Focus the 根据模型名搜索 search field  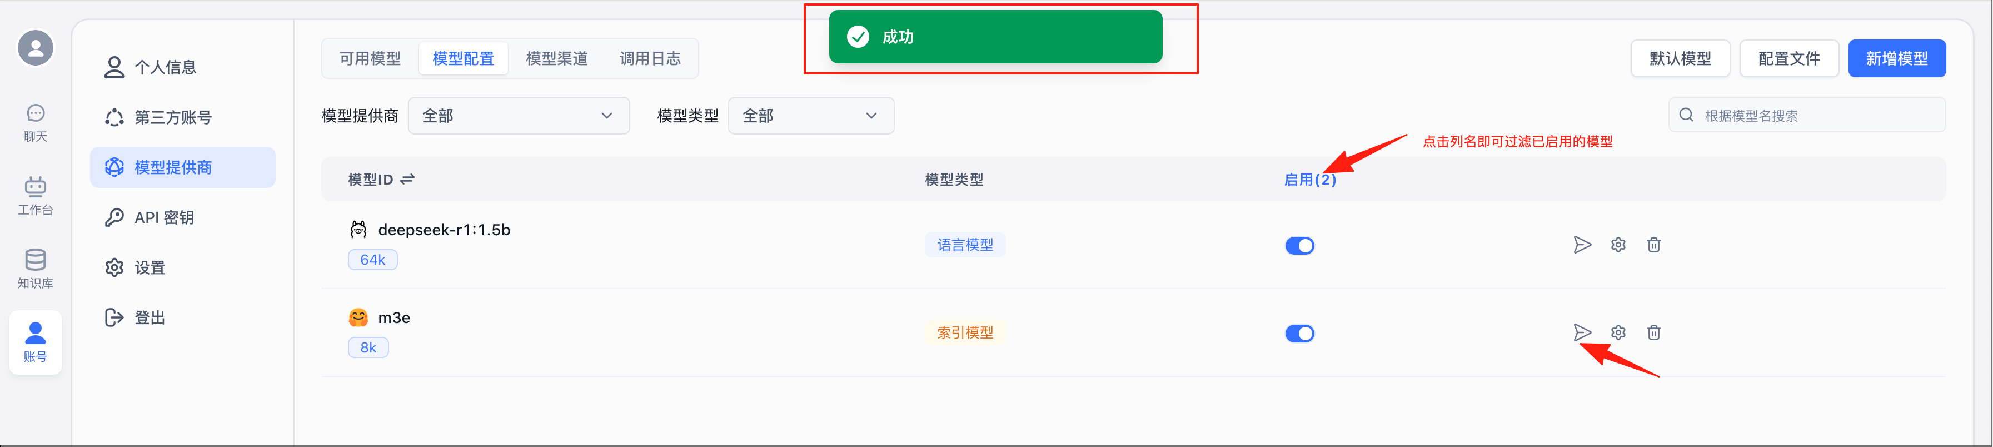pos(1817,116)
